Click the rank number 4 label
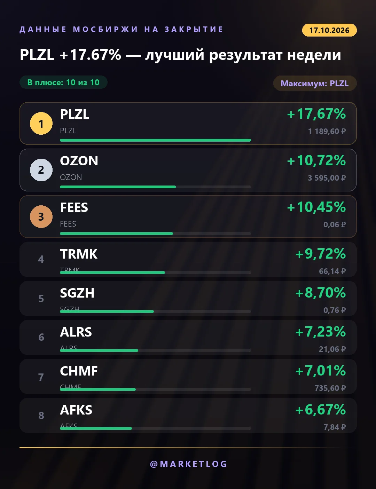 pos(41,259)
